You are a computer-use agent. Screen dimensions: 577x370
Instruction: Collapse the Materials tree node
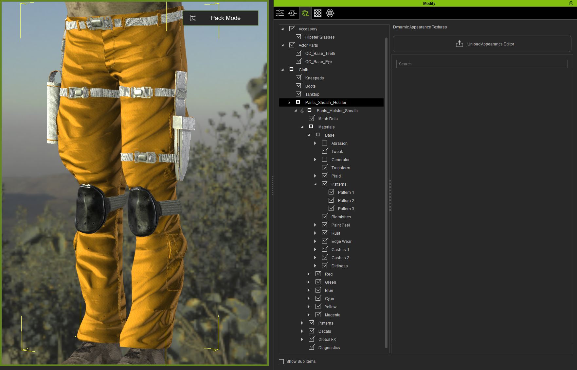[x=302, y=127]
